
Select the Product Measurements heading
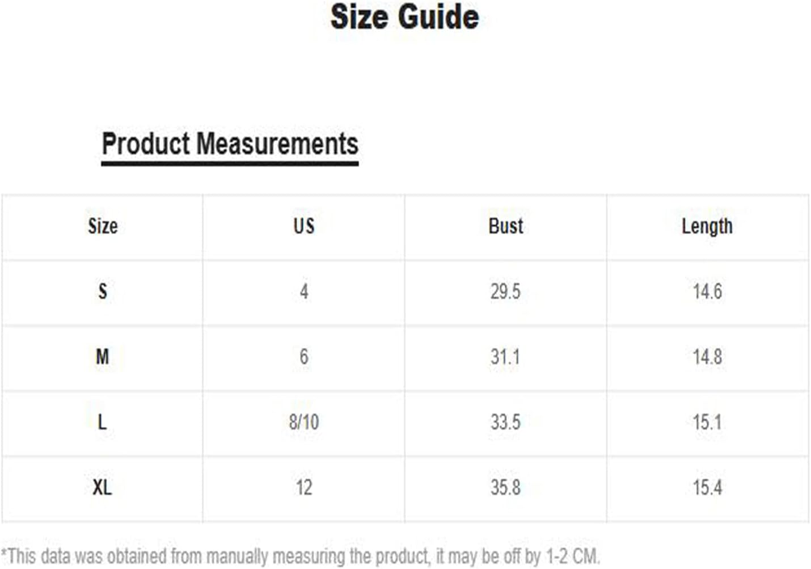(230, 144)
